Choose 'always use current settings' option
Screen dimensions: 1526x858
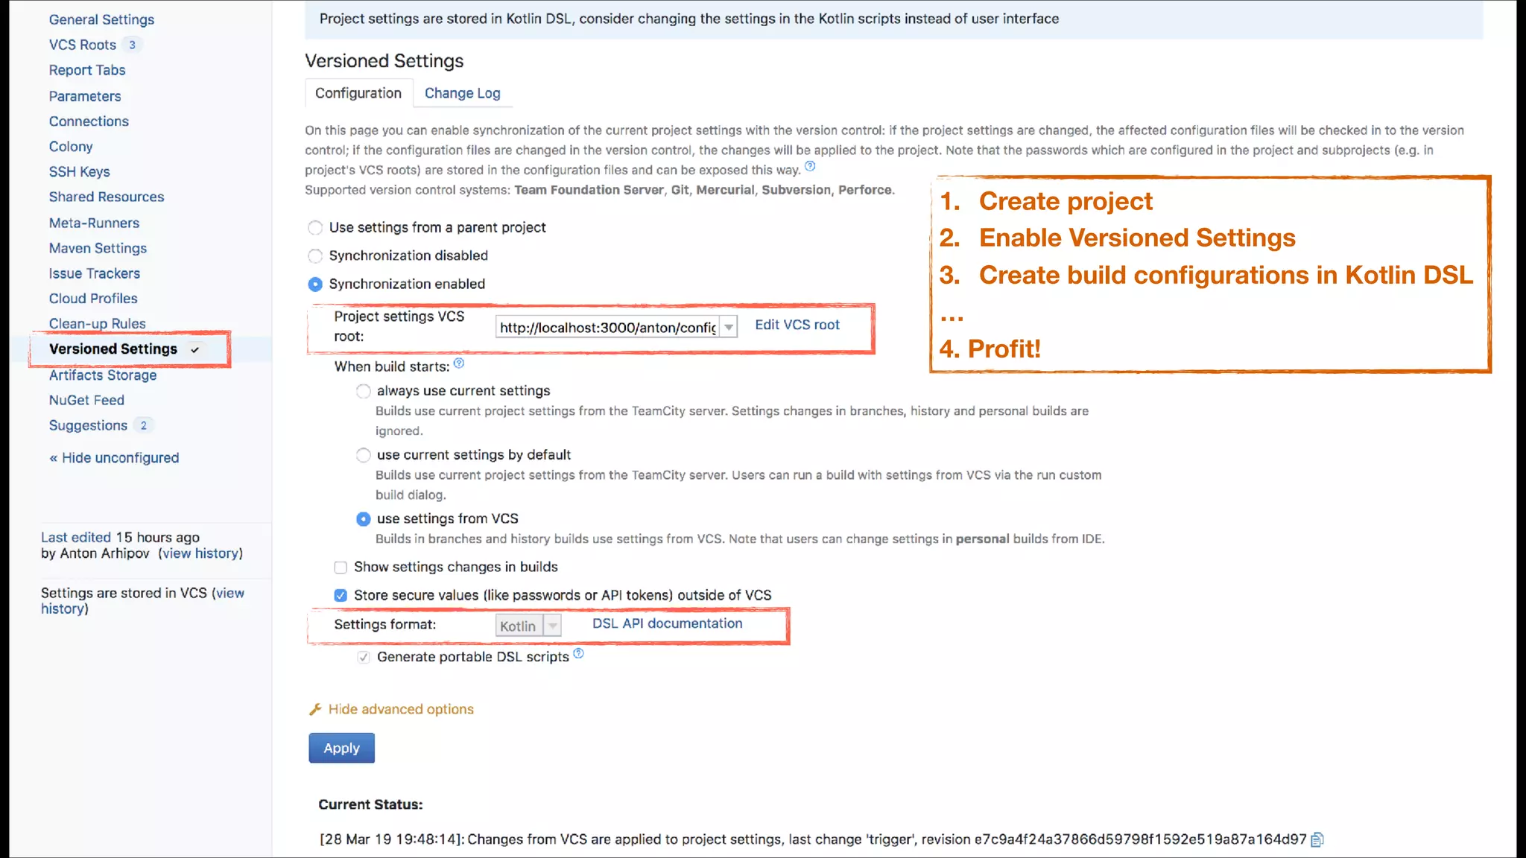pos(363,391)
